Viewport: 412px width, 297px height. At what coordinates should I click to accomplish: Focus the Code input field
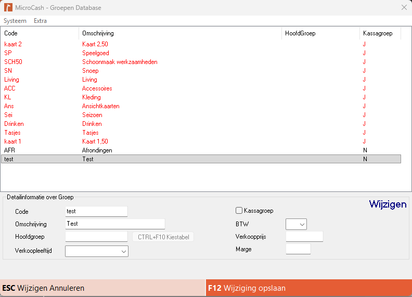96,211
